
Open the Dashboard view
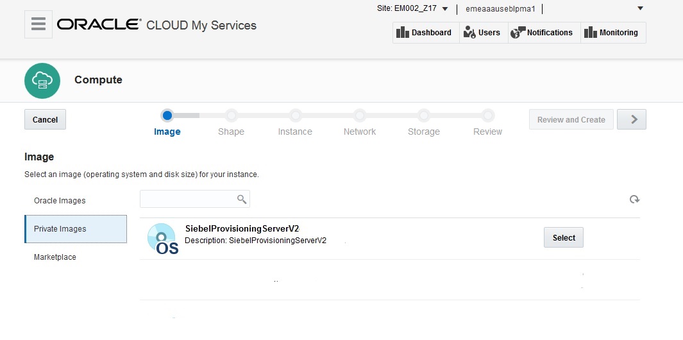click(426, 33)
